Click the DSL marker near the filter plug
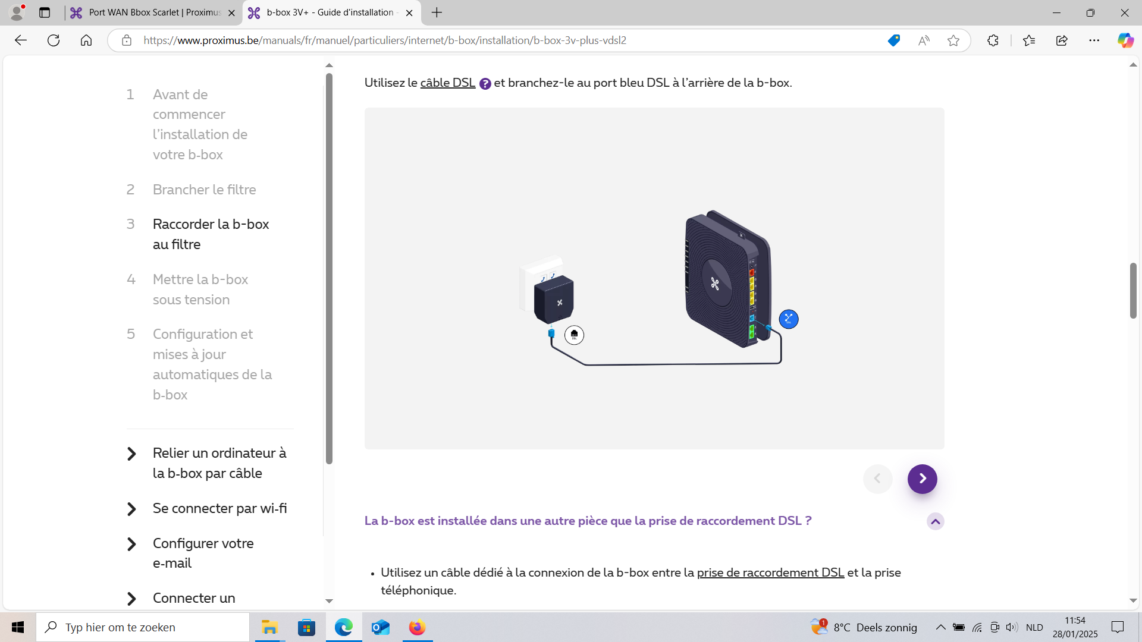This screenshot has width=1142, height=642. 574,335
